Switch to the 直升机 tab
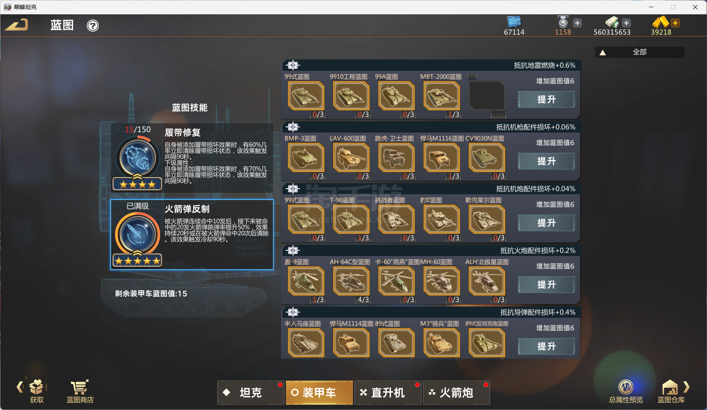Screen dimensions: 707x410 click(x=388, y=393)
